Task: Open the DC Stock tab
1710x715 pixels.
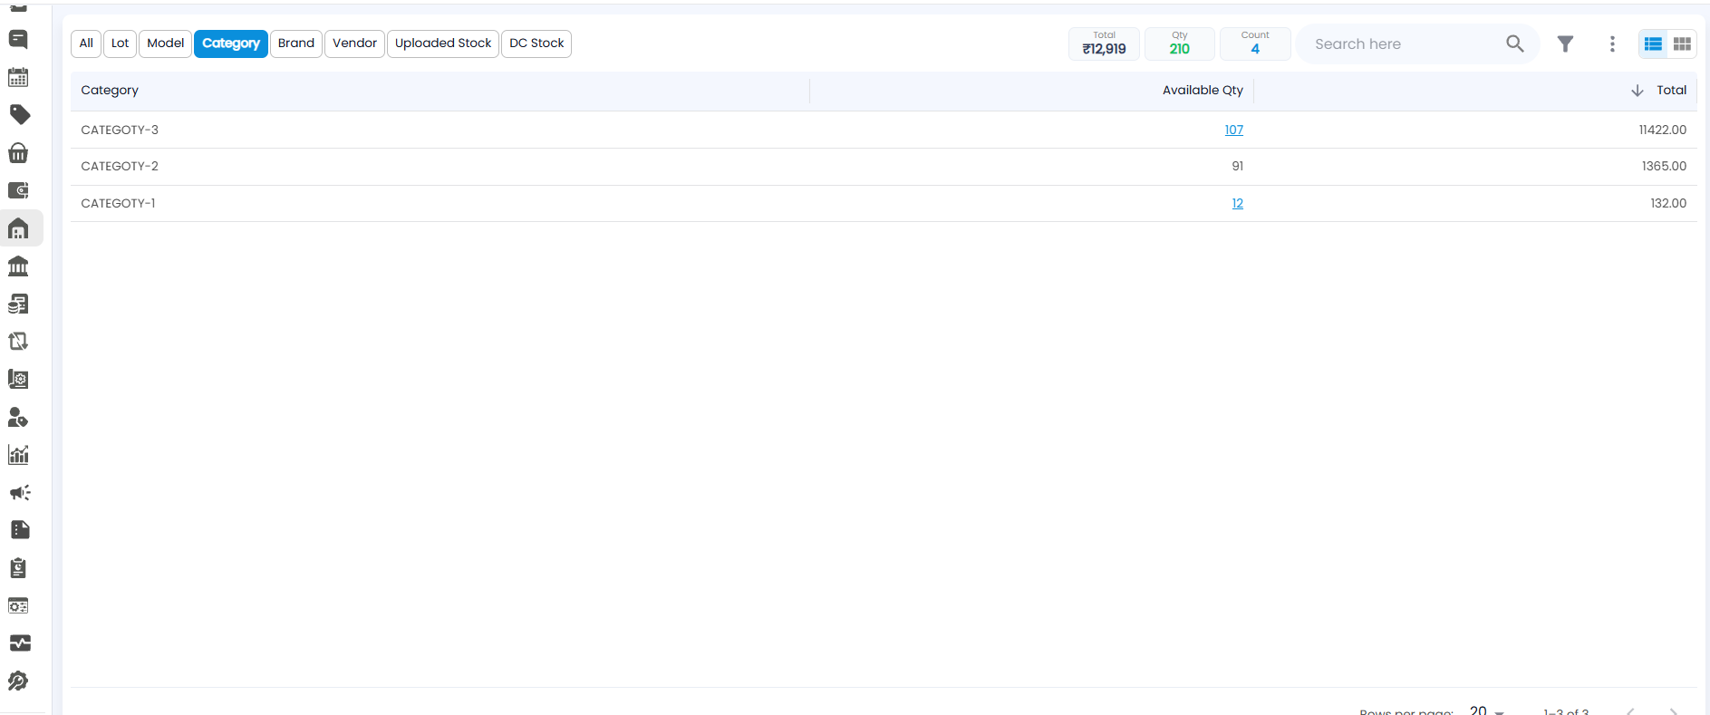Action: pos(536,43)
